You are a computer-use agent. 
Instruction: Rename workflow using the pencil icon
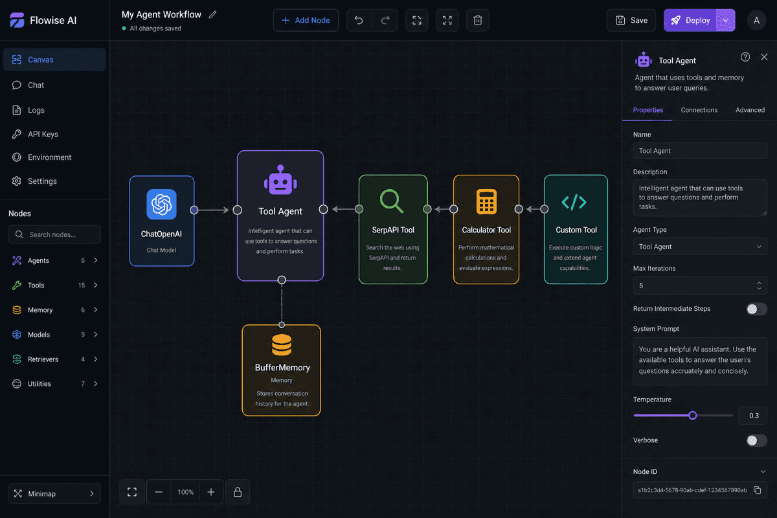pyautogui.click(x=213, y=14)
